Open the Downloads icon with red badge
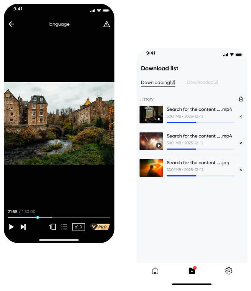The image size is (251, 291). [192, 271]
